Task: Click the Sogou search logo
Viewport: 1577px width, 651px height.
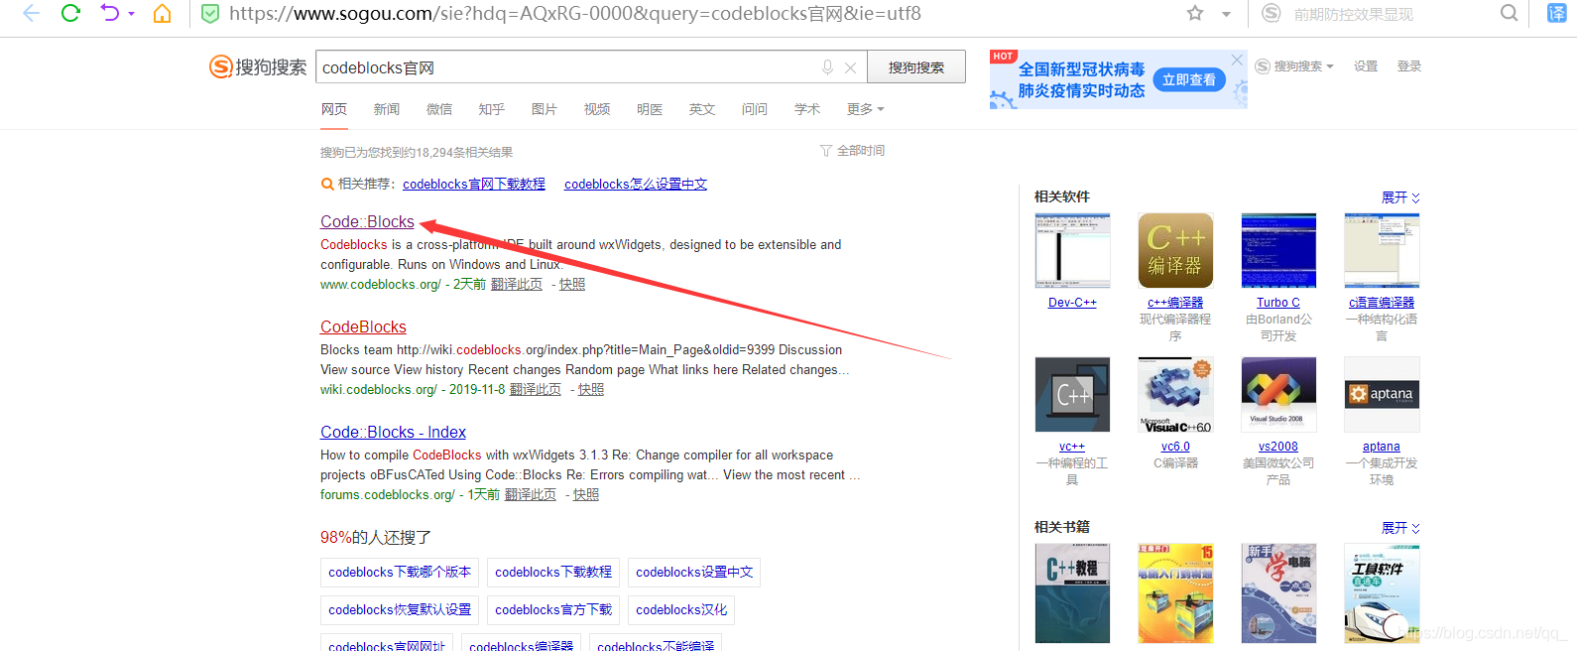Action: [258, 67]
